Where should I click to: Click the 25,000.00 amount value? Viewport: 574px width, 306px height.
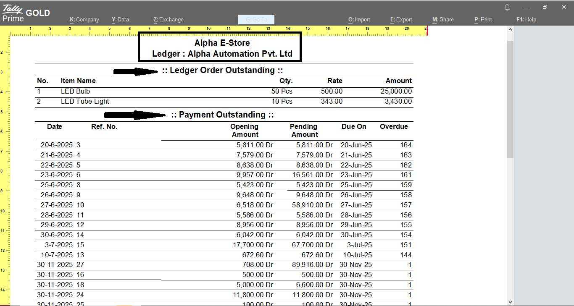pos(396,91)
